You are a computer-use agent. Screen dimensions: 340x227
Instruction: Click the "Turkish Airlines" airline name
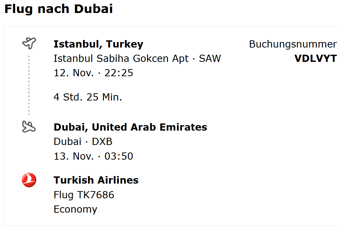96,180
